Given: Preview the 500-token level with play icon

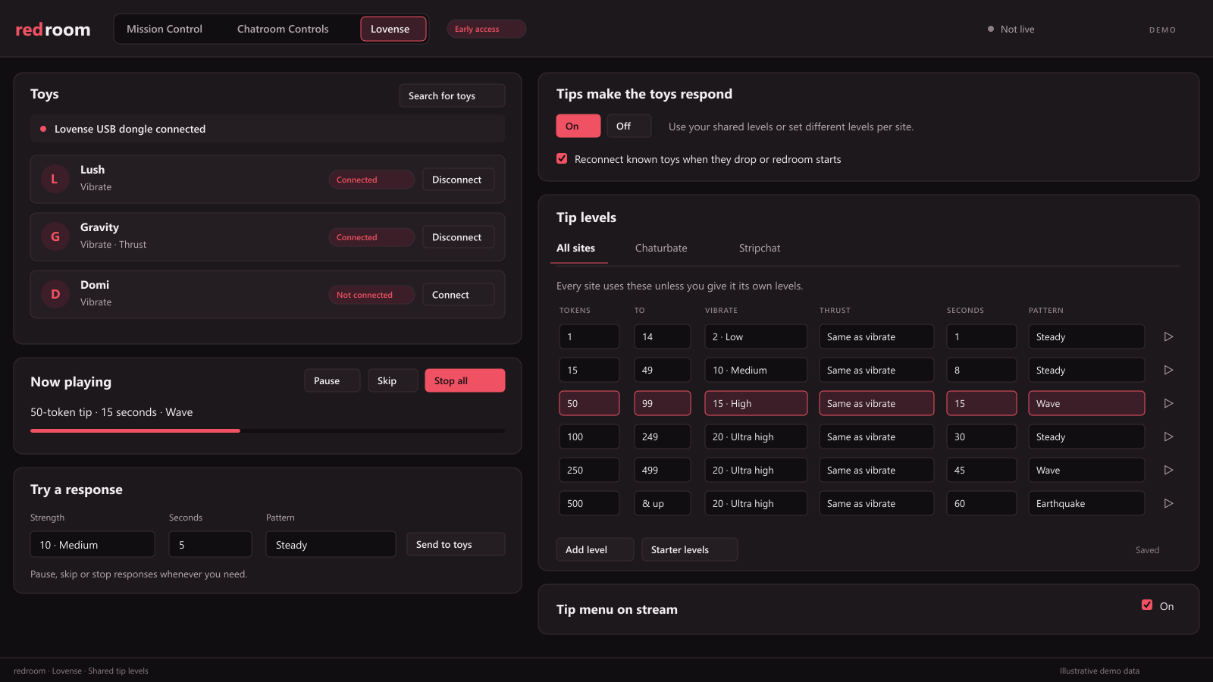Looking at the screenshot, I should point(1168,503).
